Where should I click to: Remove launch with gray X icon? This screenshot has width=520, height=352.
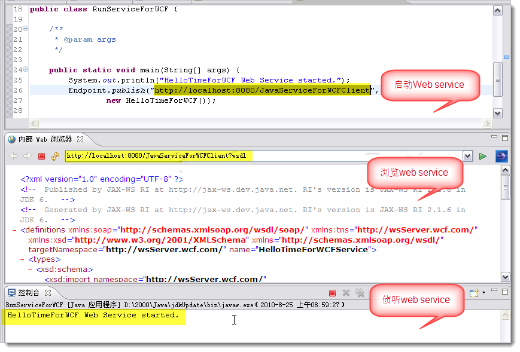tap(346, 293)
